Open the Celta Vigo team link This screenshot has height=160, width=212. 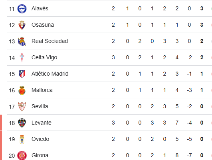(x=44, y=58)
